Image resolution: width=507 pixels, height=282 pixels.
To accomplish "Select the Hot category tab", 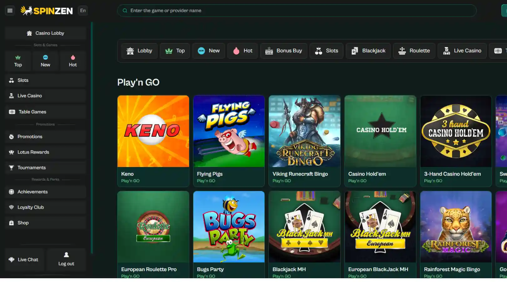I will (243, 51).
